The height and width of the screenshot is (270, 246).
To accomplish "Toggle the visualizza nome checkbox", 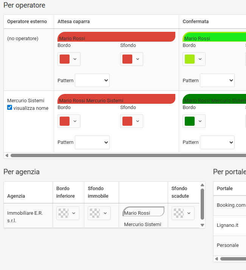I will (10, 108).
